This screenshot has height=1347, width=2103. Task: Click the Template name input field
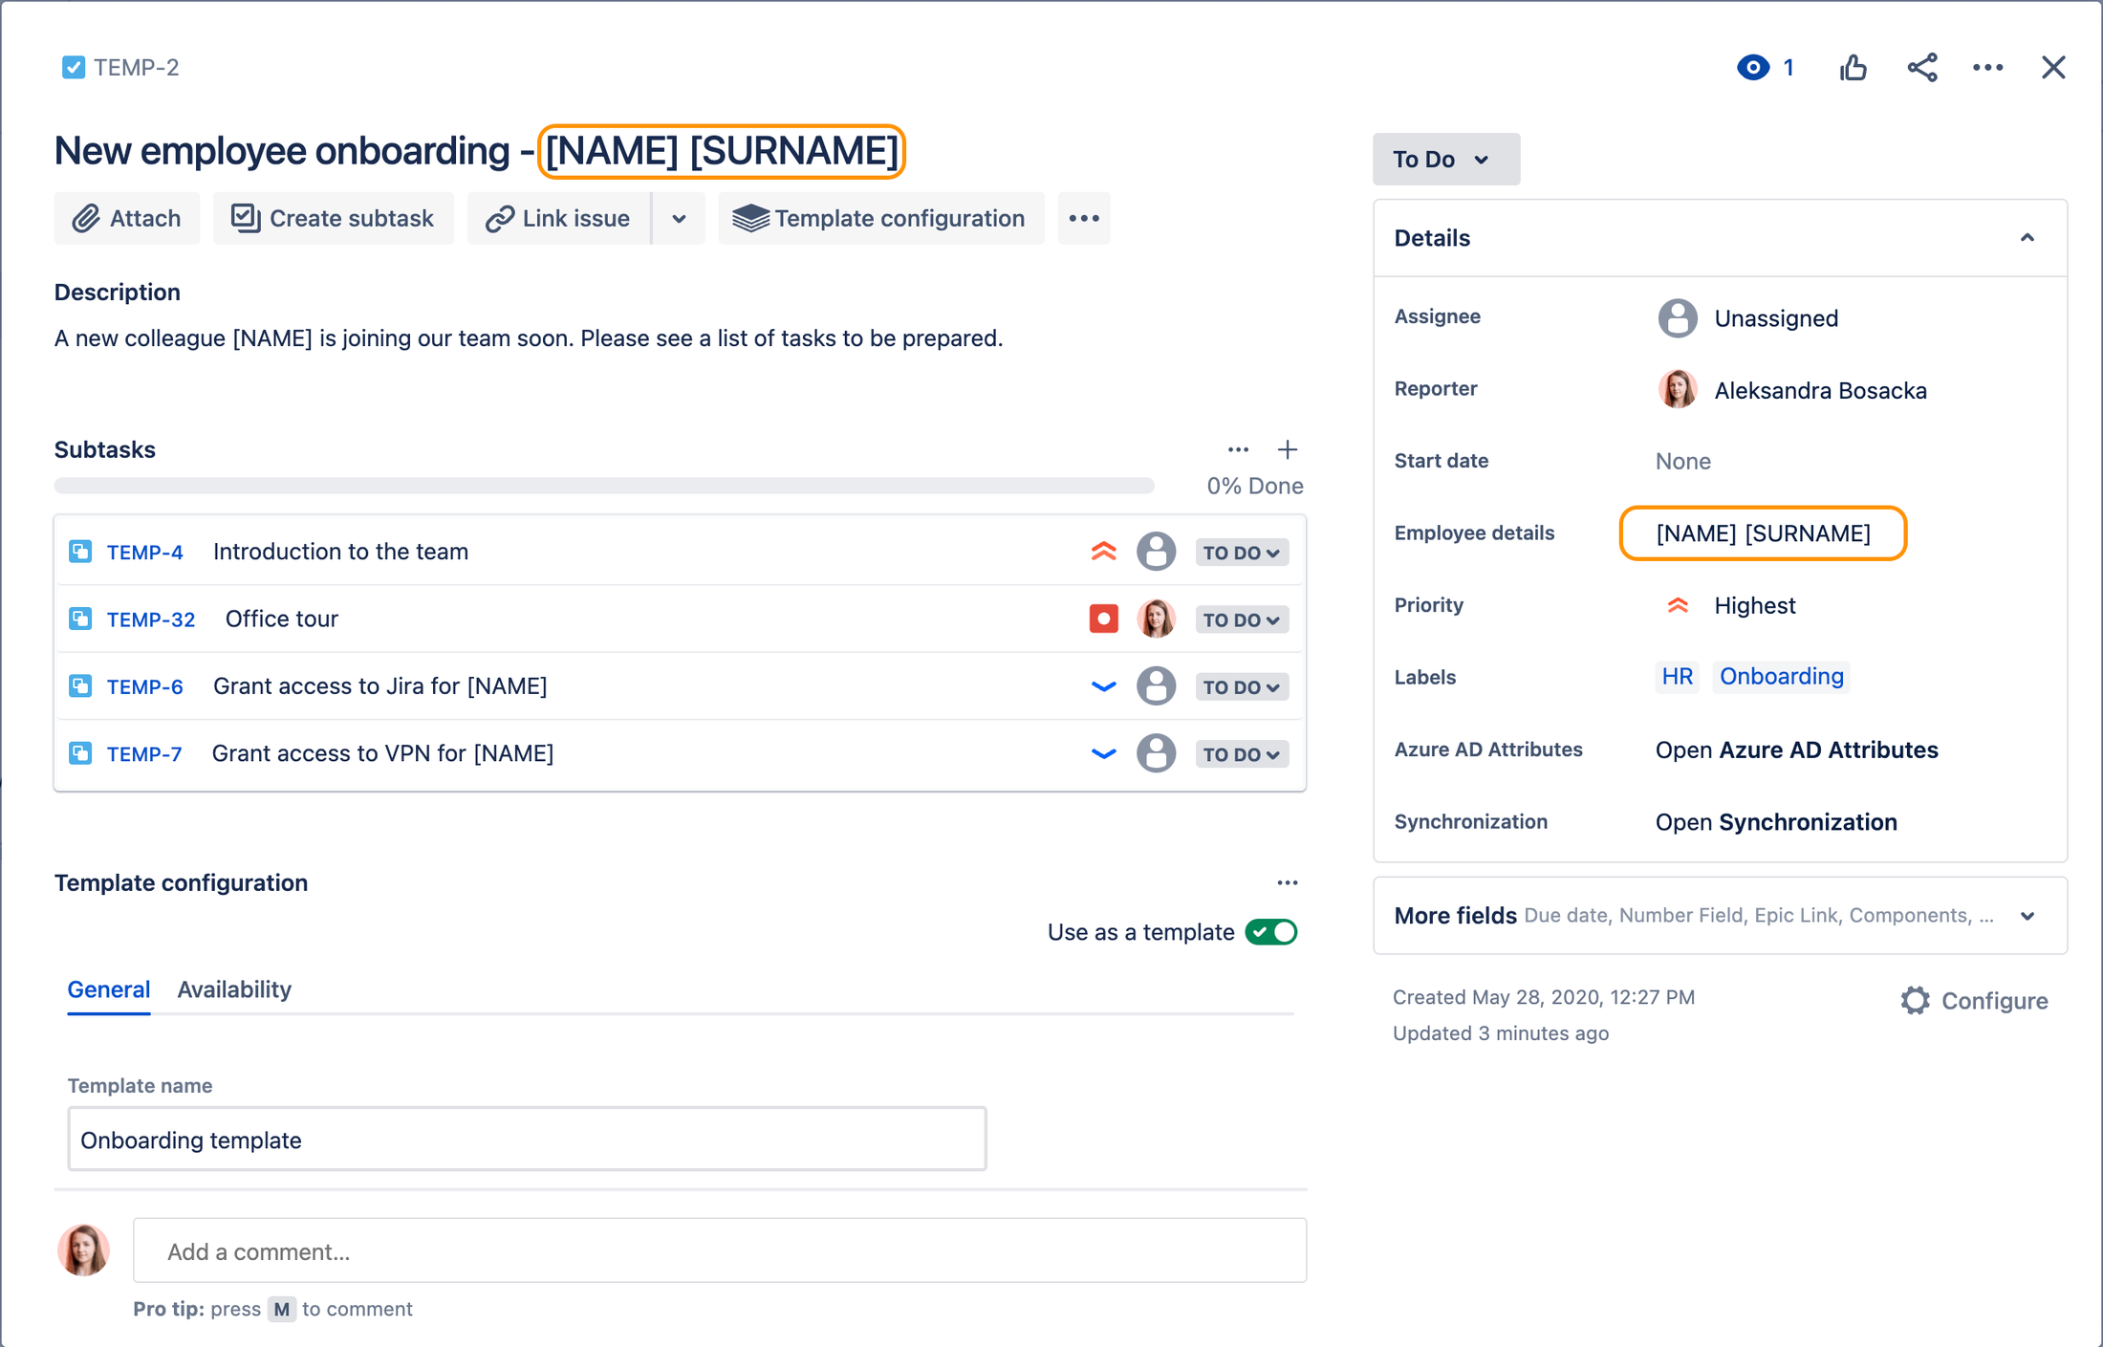[x=527, y=1139]
